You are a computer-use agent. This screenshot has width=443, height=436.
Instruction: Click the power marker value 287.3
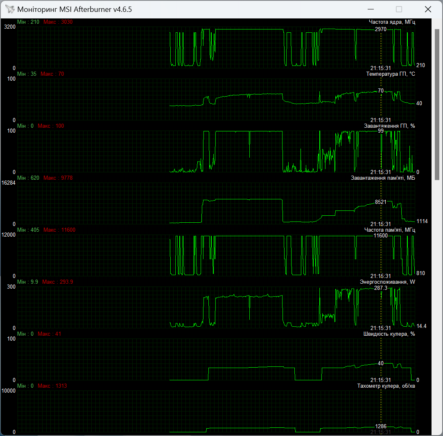[380, 288]
